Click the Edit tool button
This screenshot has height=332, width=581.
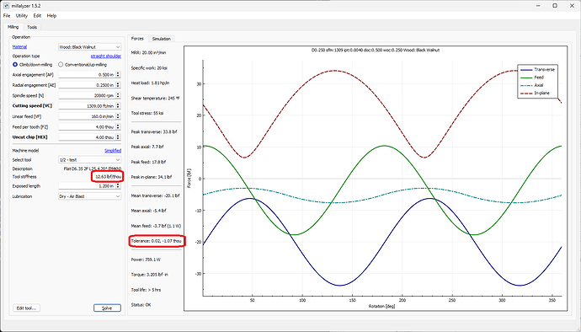(x=26, y=308)
